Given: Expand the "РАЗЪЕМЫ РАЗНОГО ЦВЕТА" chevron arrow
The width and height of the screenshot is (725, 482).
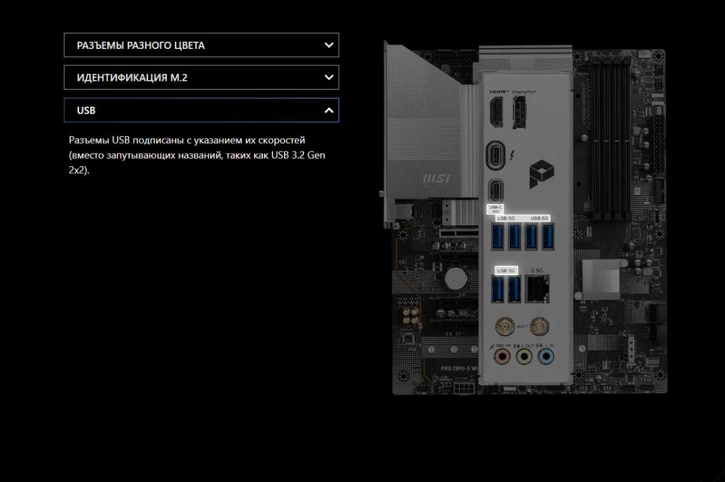Looking at the screenshot, I should [x=329, y=45].
